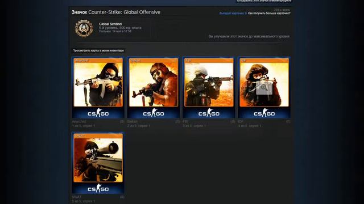The height and width of the screenshot is (204, 364).
Task: Click the Balkan name below the card
Action: click(x=133, y=121)
